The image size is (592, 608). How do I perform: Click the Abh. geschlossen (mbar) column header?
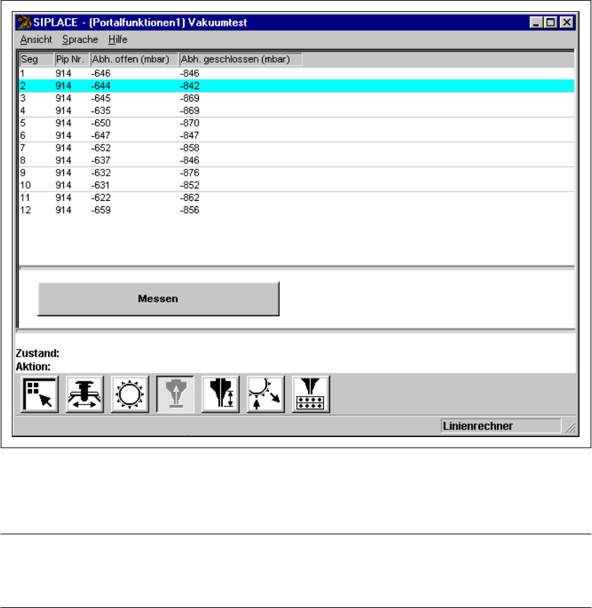(240, 59)
